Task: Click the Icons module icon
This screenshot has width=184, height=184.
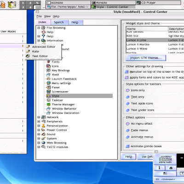Action: (49, 66)
